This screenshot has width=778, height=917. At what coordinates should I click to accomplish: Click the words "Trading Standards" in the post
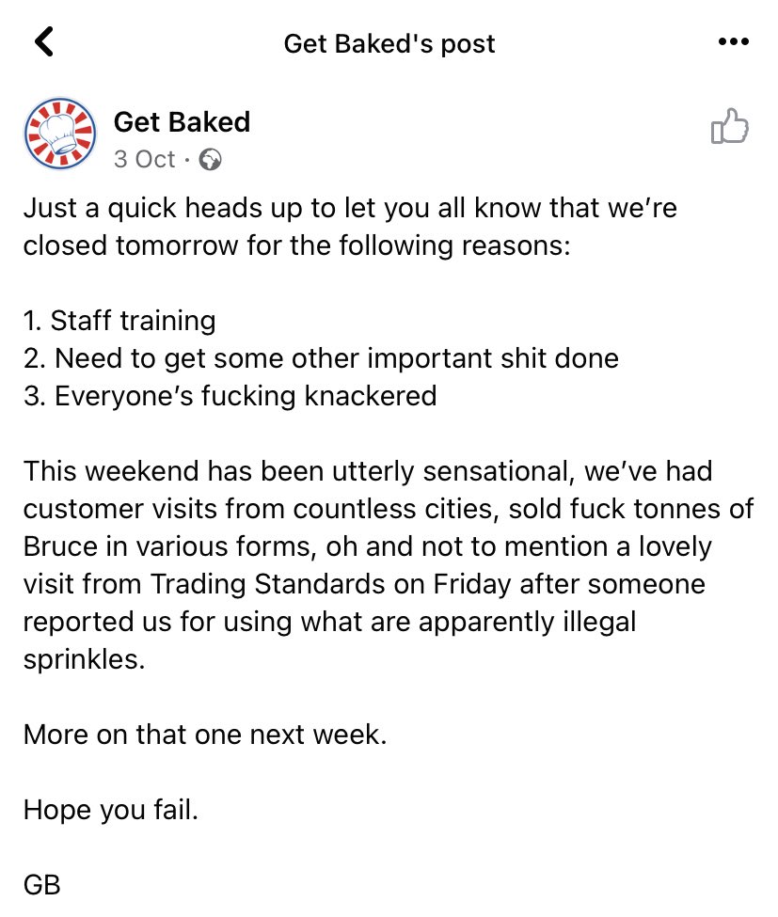pyautogui.click(x=254, y=583)
